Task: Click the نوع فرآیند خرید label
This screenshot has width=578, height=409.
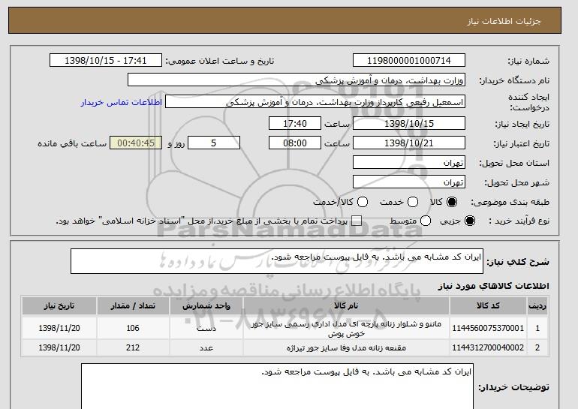Action: coord(519,221)
